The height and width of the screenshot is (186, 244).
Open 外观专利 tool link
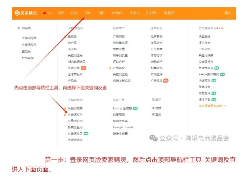tap(73, 68)
